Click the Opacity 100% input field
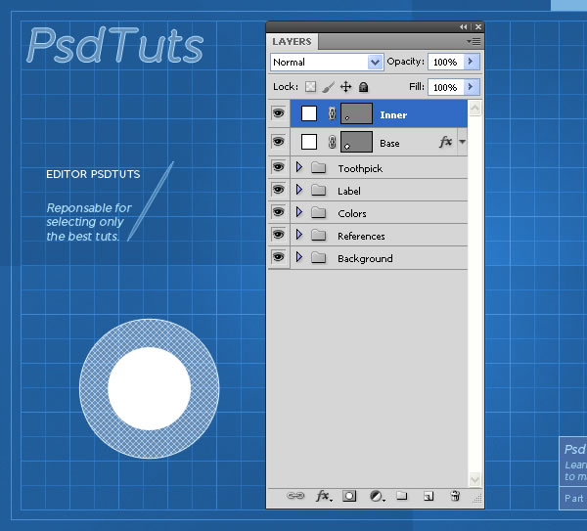Image resolution: width=587 pixels, height=531 pixels. pyautogui.click(x=446, y=62)
